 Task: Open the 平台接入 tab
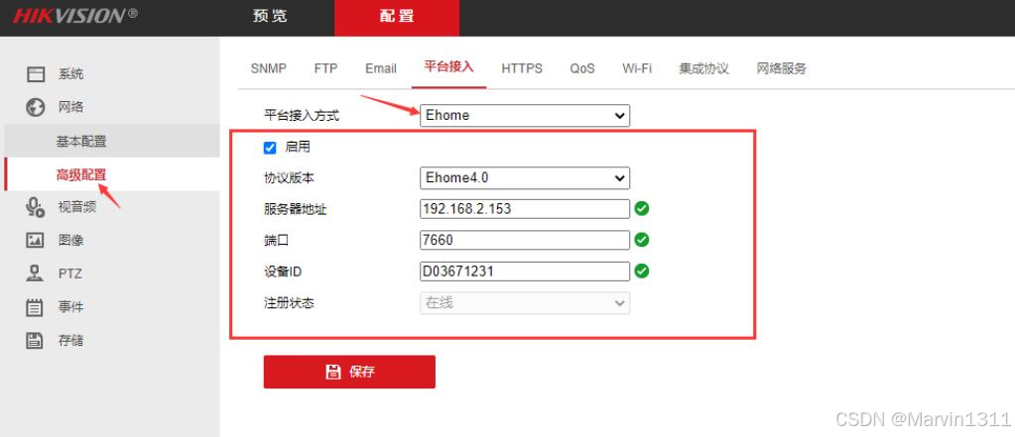[x=449, y=67]
